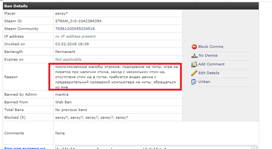
Task: Open the Block Comms link
Action: point(210,47)
